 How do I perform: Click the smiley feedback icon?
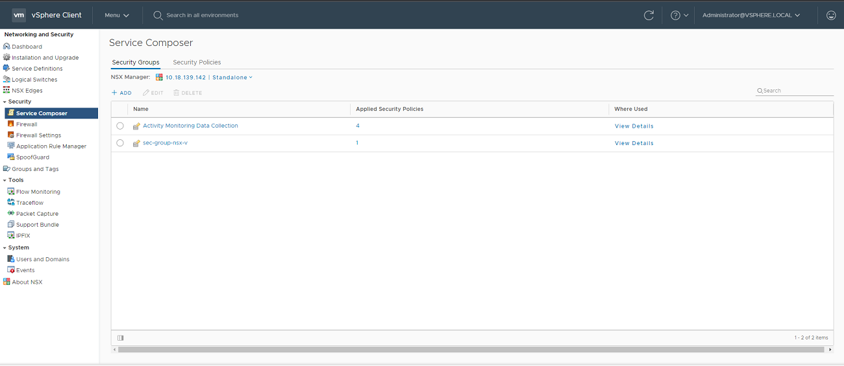(x=830, y=15)
